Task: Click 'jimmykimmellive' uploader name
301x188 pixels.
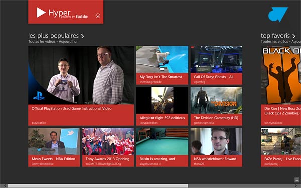Action: (x=43, y=164)
